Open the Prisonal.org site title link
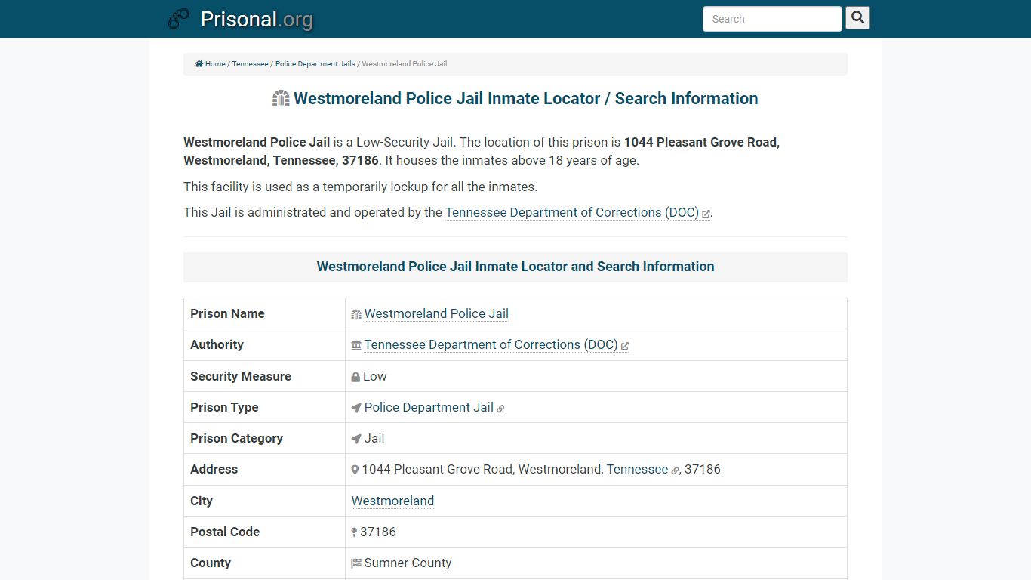Image resolution: width=1031 pixels, height=580 pixels. 257,19
